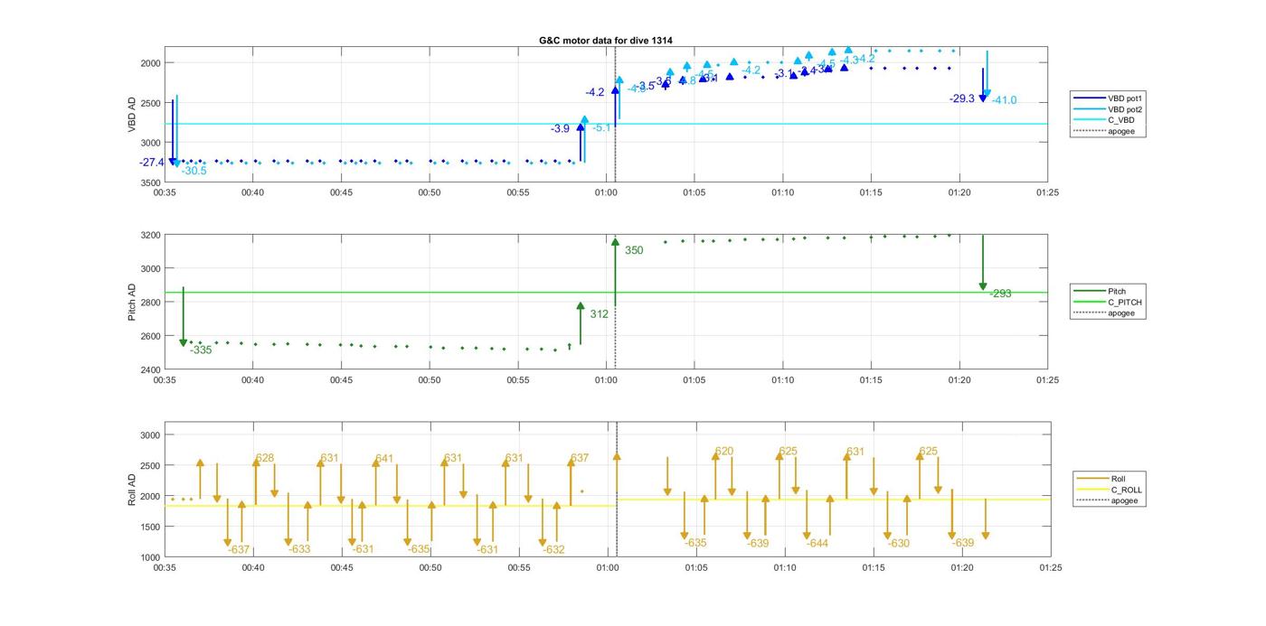Click the -27.4 VBD data label

click(x=152, y=163)
